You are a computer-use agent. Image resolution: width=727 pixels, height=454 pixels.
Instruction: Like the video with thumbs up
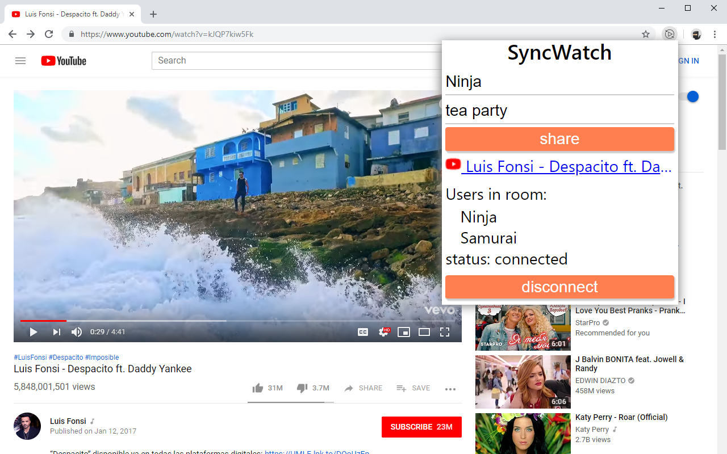pos(268,388)
